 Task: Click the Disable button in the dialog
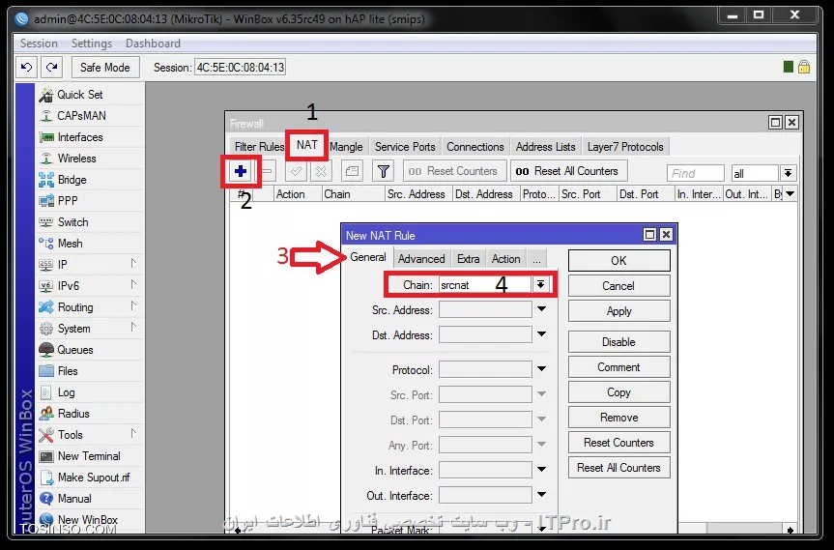click(x=618, y=342)
